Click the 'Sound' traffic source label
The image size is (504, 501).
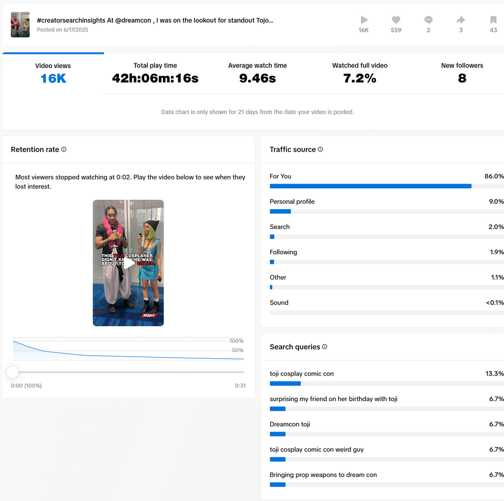(x=279, y=303)
